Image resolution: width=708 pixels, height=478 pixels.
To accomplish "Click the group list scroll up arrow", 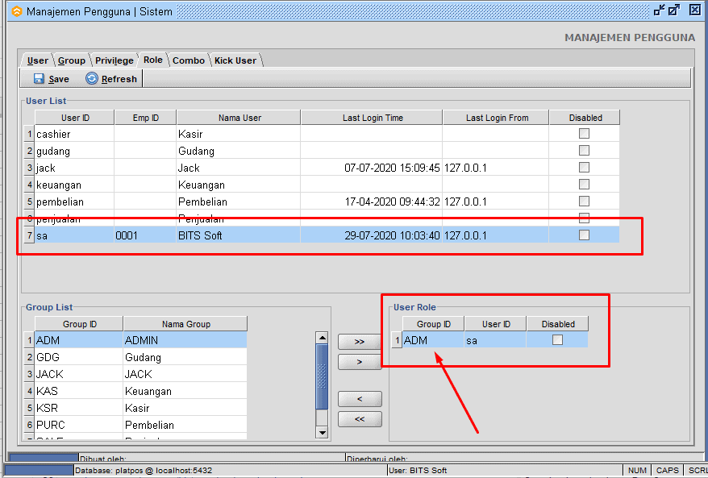I will pos(323,338).
